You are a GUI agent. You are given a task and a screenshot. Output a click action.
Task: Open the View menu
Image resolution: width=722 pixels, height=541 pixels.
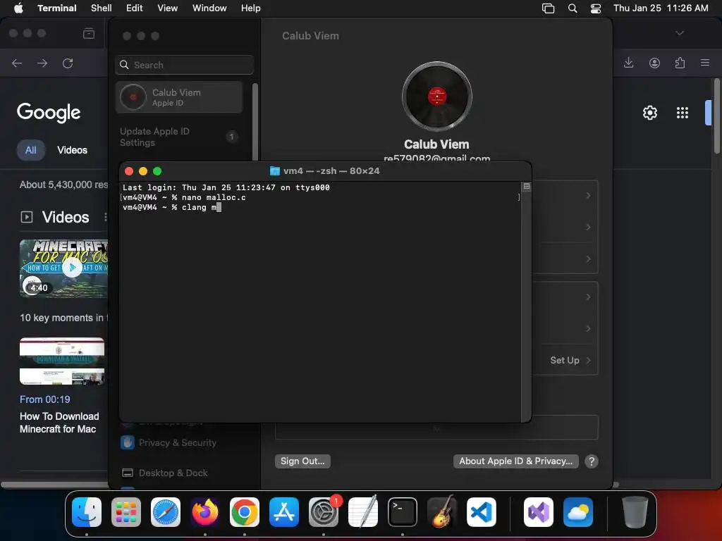point(168,8)
